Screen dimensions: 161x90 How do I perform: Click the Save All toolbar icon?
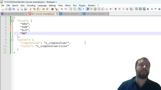click(x=14, y=9)
